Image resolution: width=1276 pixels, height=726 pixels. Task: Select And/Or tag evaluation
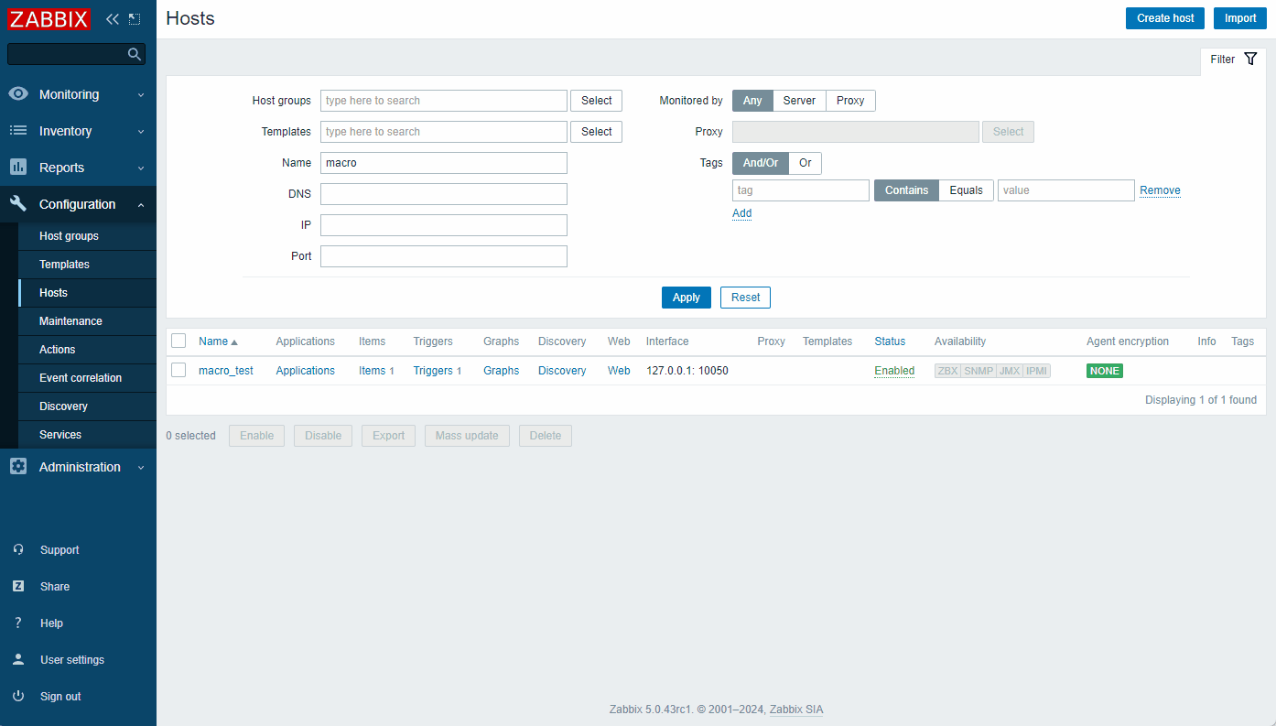pyautogui.click(x=761, y=163)
